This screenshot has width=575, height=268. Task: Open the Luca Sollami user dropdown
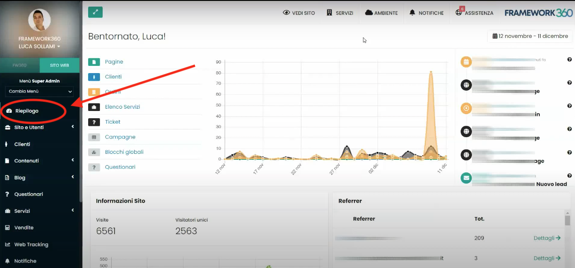39,46
